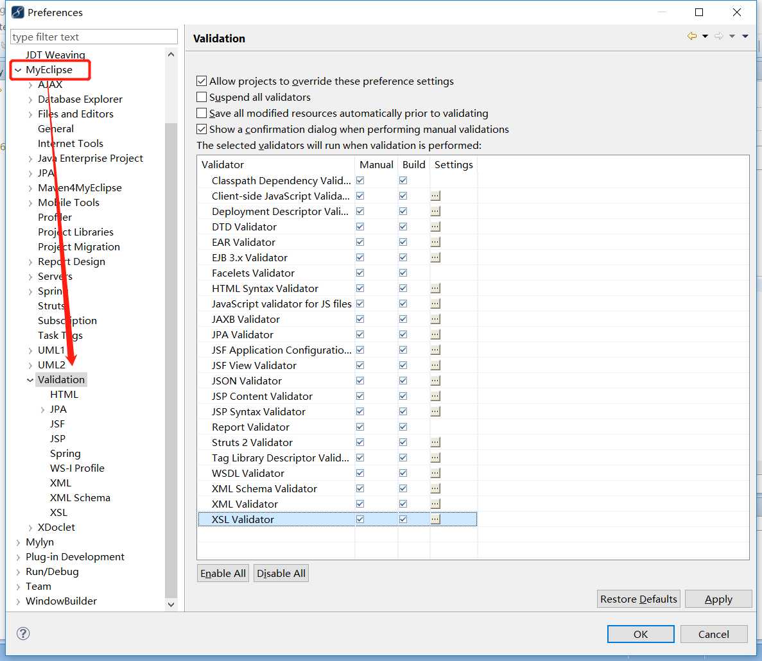This screenshot has height=661, width=762.
Task: Open settings for EAR Validator
Action: [x=435, y=242]
